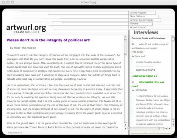Screen dimensions: 177x138
Task: Click the Interviews horizontal scrollbar thumb
Action: (x=144, y=128)
